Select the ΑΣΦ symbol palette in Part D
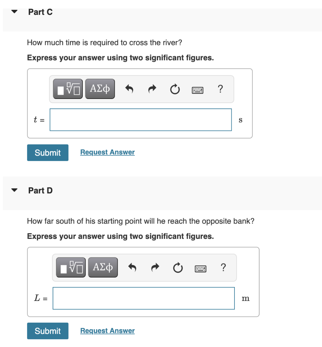The height and width of the screenshot is (347, 322). (x=103, y=267)
